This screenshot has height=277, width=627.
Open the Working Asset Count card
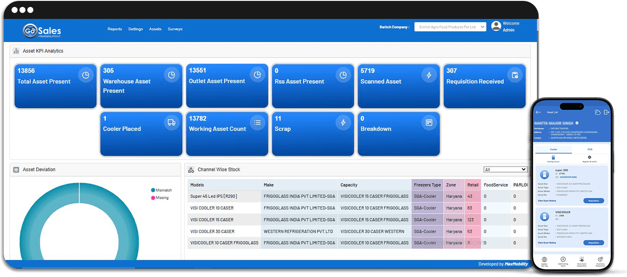coord(227,134)
